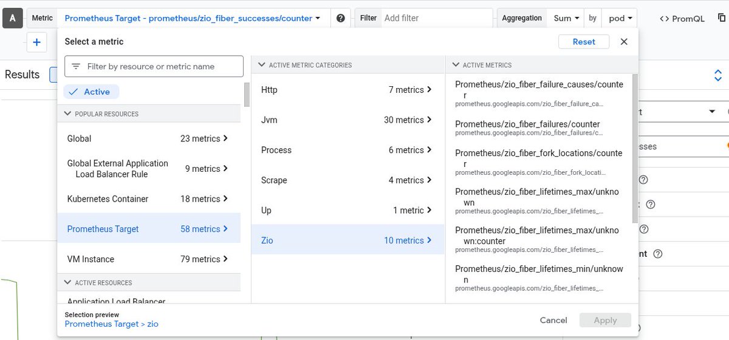This screenshot has height=340, width=729.
Task: Click the filter icon in the metric search box
Action: (76, 67)
